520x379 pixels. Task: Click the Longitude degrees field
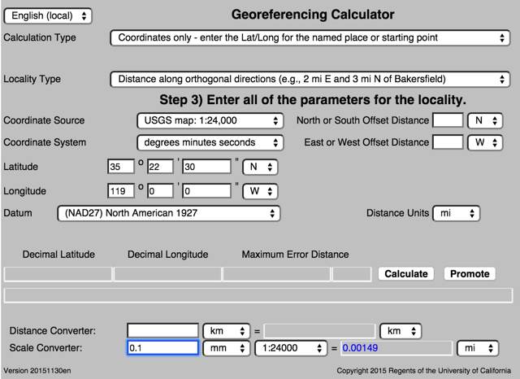point(120,191)
